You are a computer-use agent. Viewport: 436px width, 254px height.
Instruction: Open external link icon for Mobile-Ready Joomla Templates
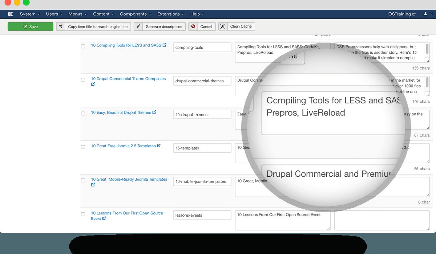(93, 184)
